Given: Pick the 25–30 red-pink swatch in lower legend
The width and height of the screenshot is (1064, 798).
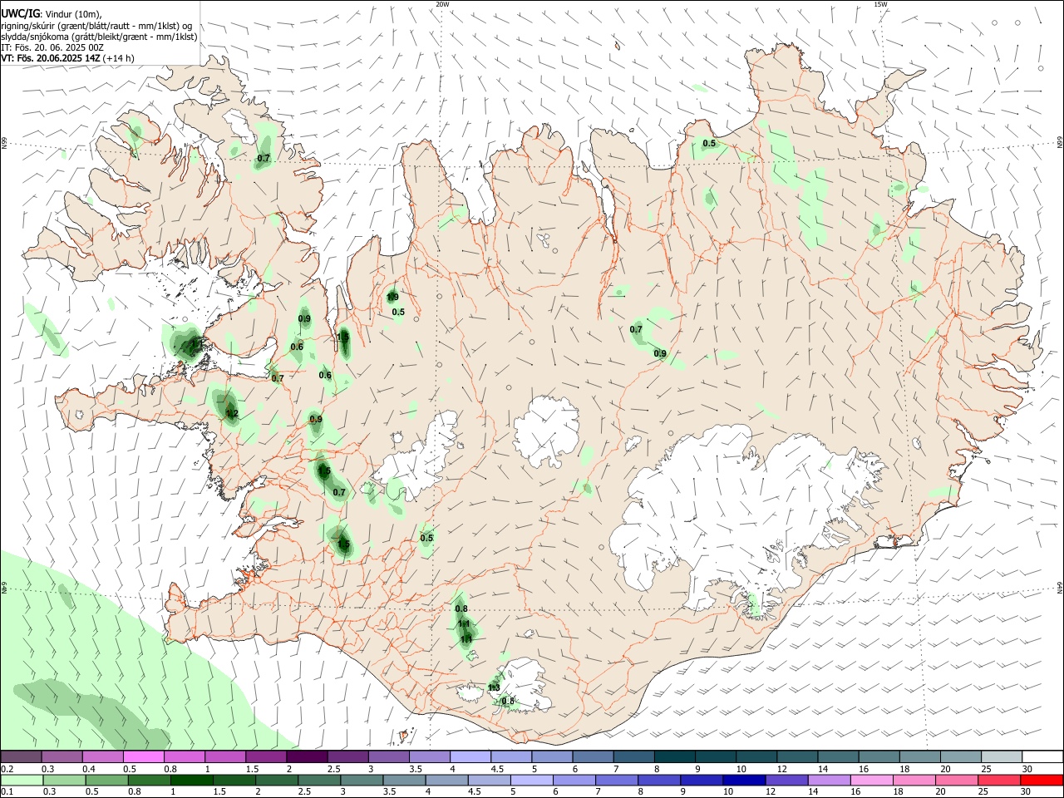Looking at the screenshot, I should 1000,780.
